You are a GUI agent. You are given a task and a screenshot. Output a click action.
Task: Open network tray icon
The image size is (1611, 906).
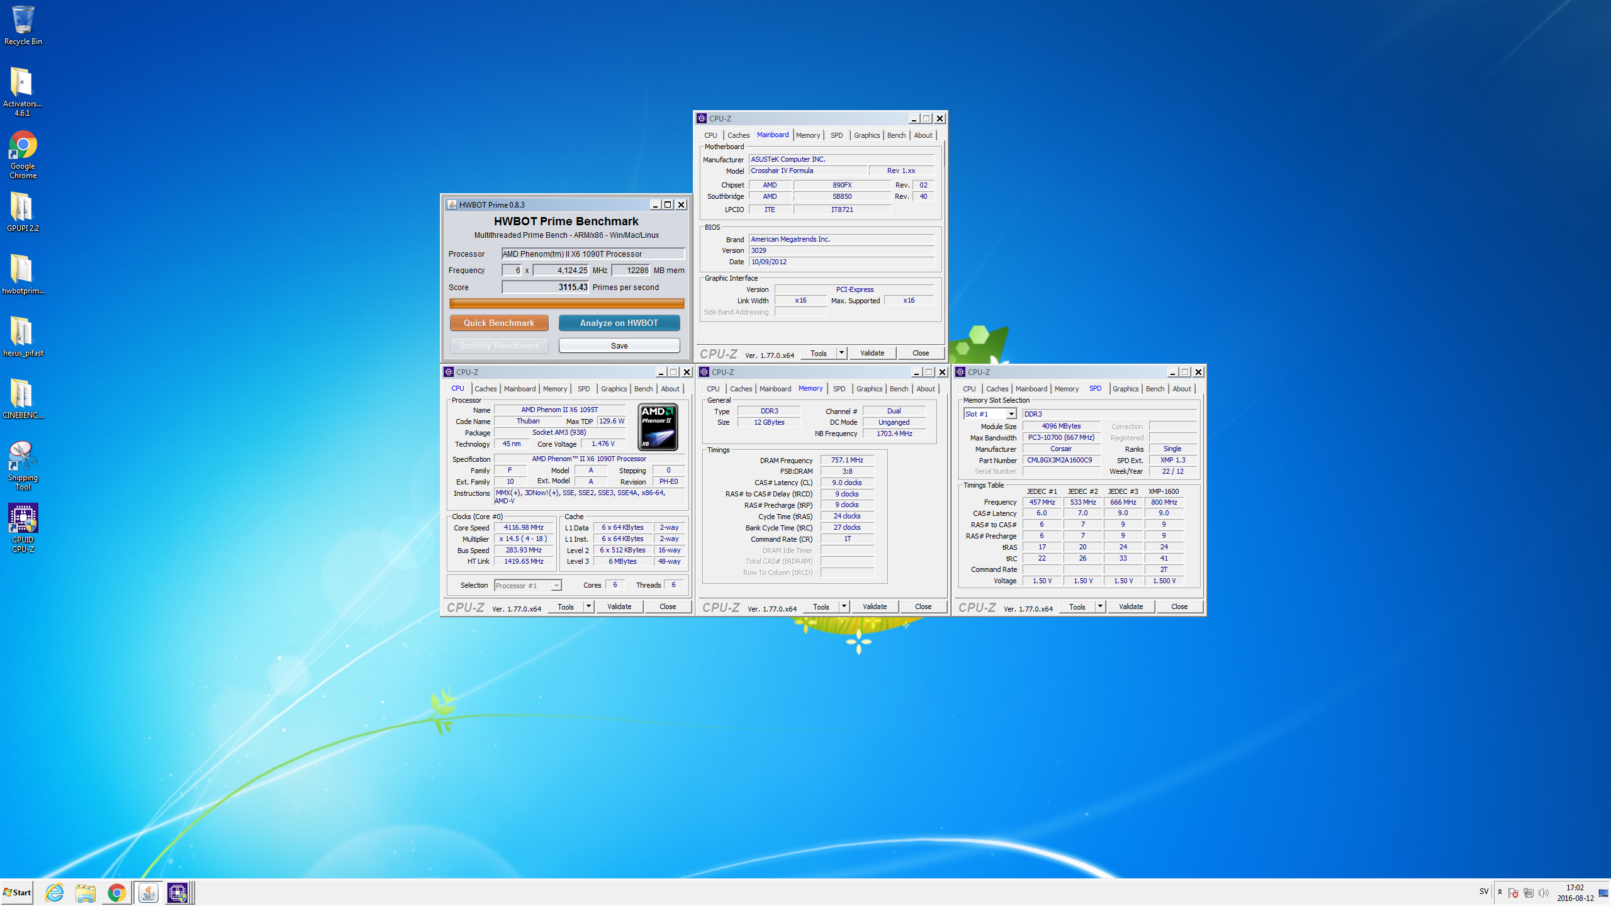1528,893
